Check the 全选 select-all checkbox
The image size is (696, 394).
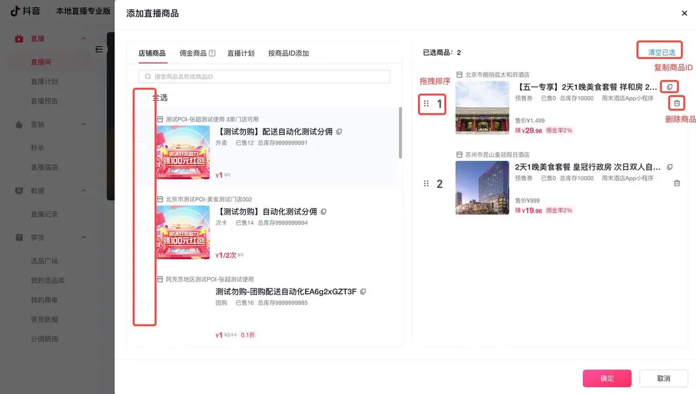143,98
